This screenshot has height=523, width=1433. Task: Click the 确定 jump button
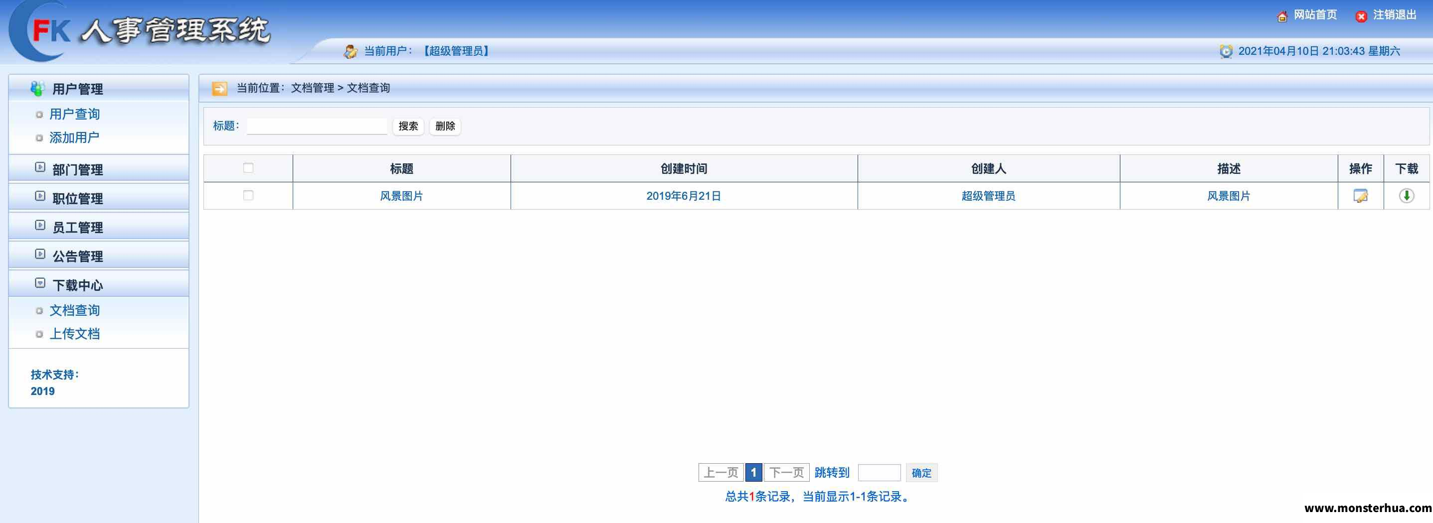tap(922, 472)
